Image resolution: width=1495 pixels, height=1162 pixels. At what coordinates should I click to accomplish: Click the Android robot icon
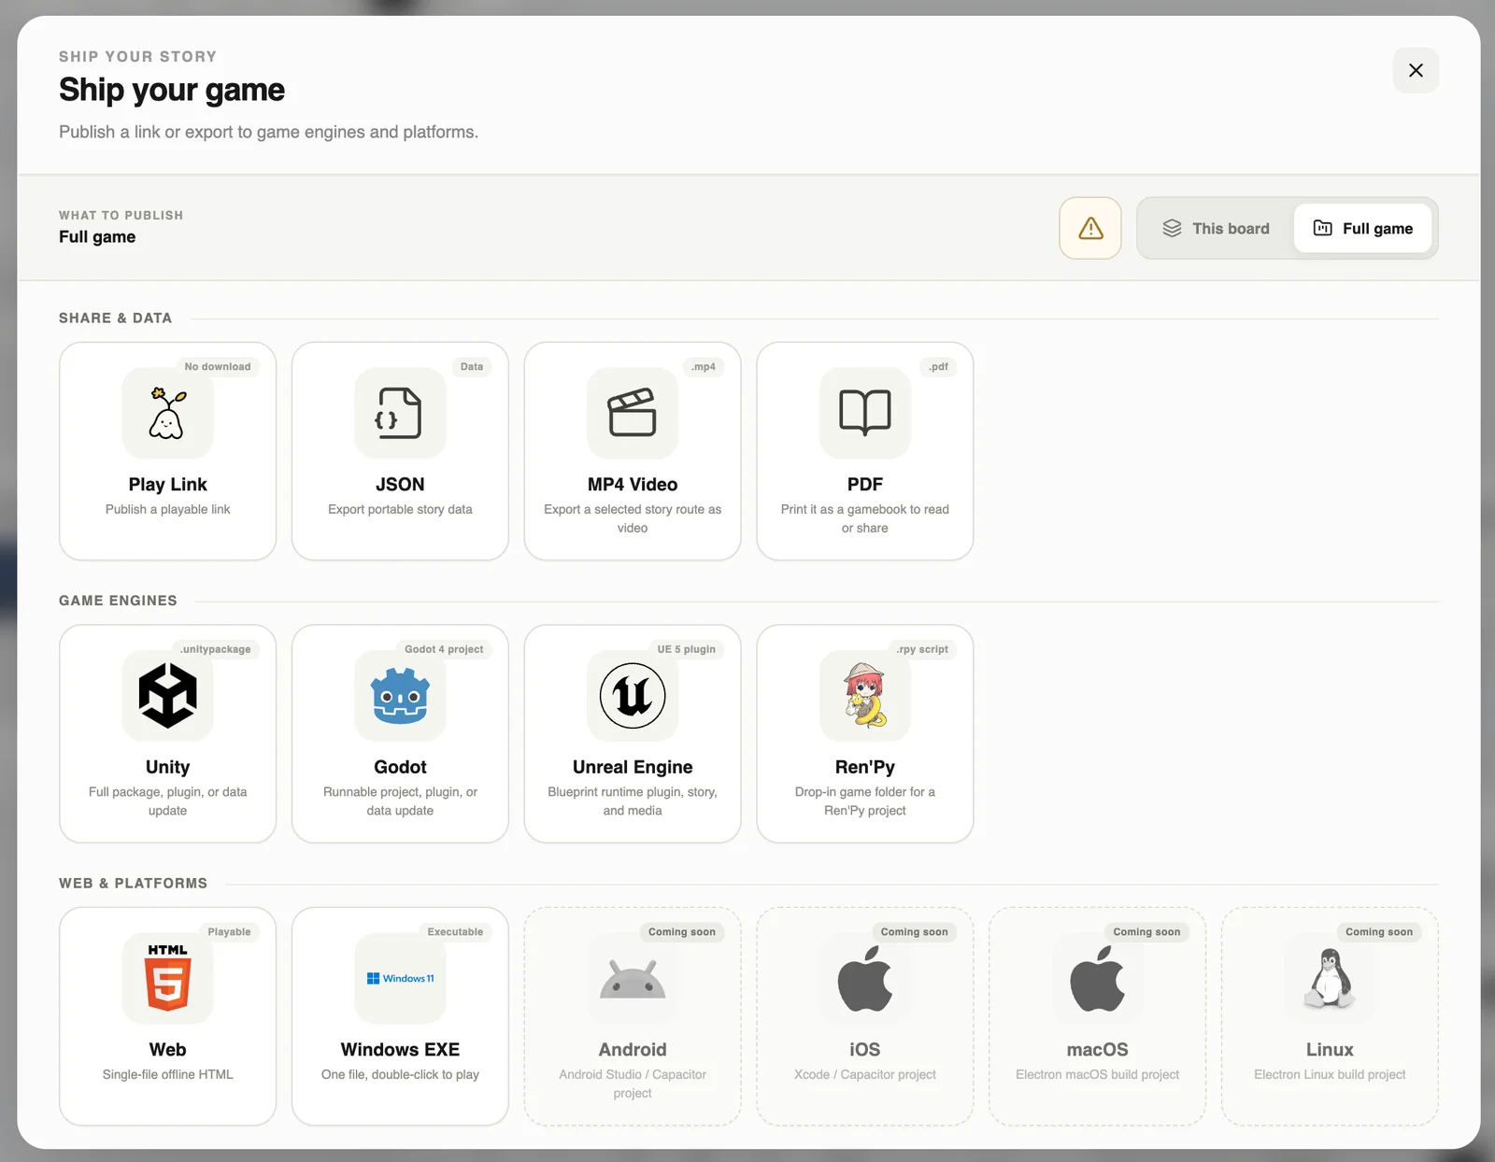tap(633, 979)
